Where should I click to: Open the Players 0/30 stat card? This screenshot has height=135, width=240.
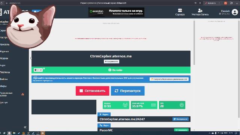pos(116,105)
